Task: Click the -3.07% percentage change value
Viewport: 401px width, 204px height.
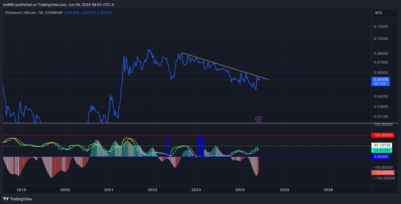Action: pos(104,12)
